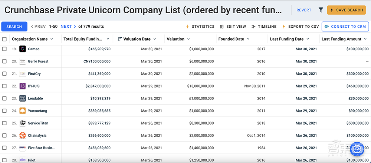The height and width of the screenshot is (163, 371).
Task: Check the box for Genki Forest row
Action: pos(4,61)
